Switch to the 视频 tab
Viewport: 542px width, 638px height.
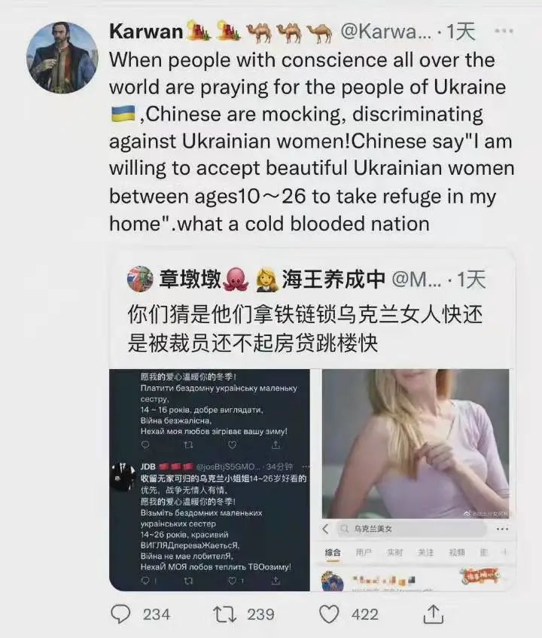[x=457, y=553]
